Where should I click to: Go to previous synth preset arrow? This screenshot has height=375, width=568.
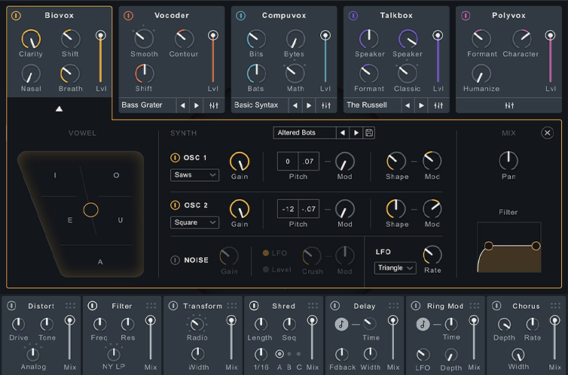(343, 133)
